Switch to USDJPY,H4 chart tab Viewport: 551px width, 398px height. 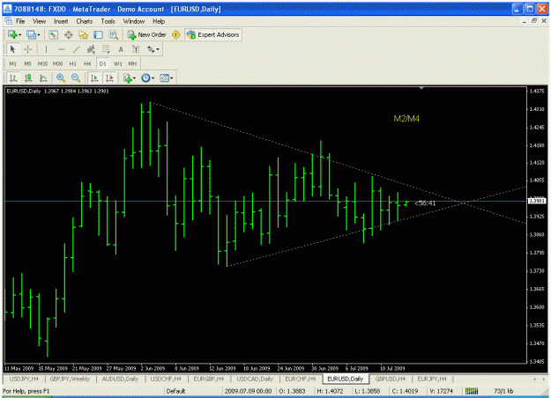click(24, 379)
